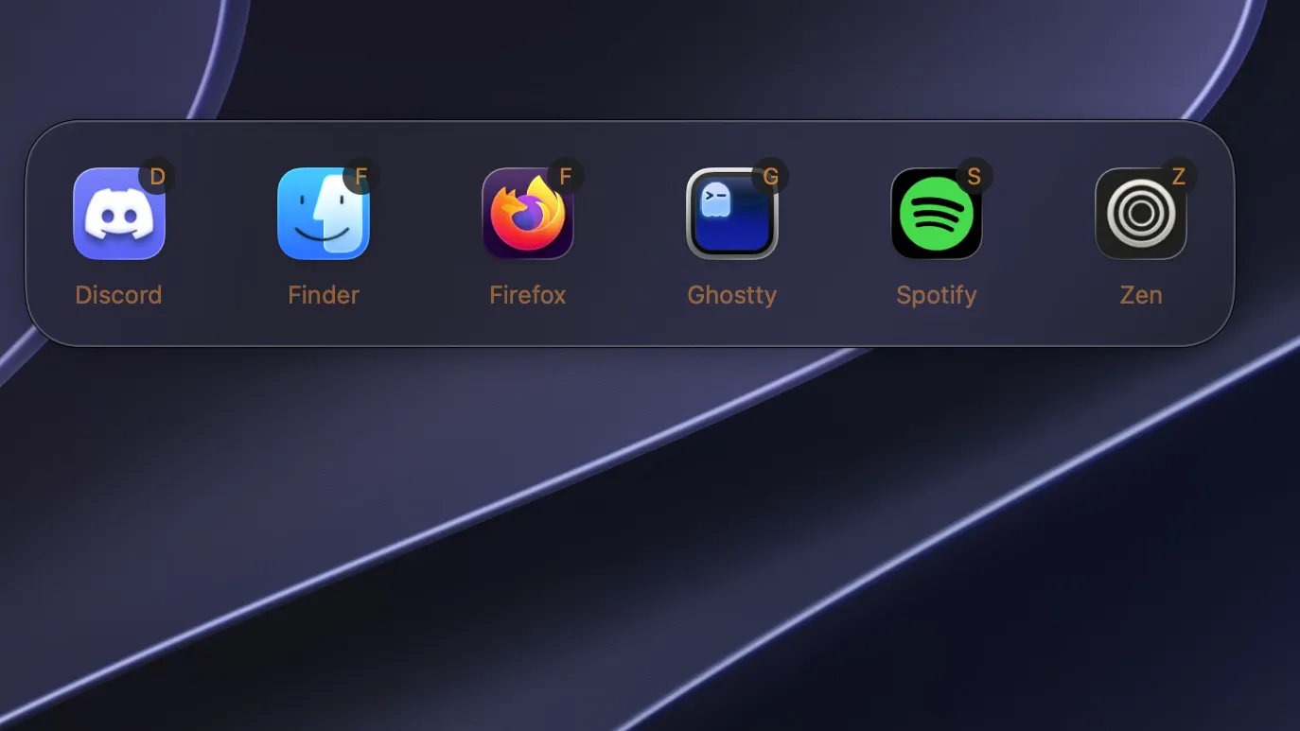Click the "Zen" label text

click(1141, 295)
